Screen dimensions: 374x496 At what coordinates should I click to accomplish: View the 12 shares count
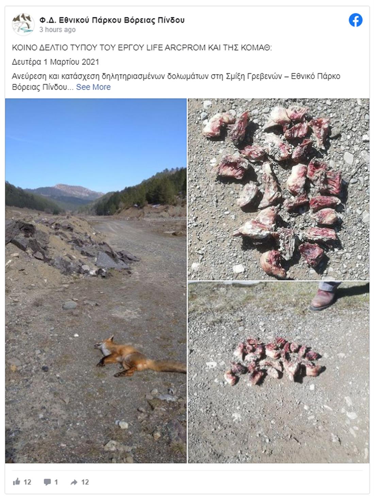pyautogui.click(x=85, y=482)
